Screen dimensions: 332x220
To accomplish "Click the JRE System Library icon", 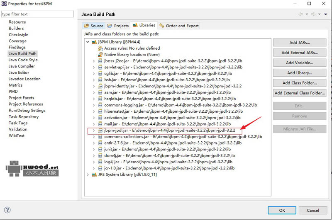I will (94, 174).
